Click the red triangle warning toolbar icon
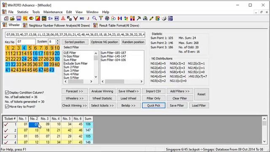This screenshot has width=270, height=152. pos(63,19)
